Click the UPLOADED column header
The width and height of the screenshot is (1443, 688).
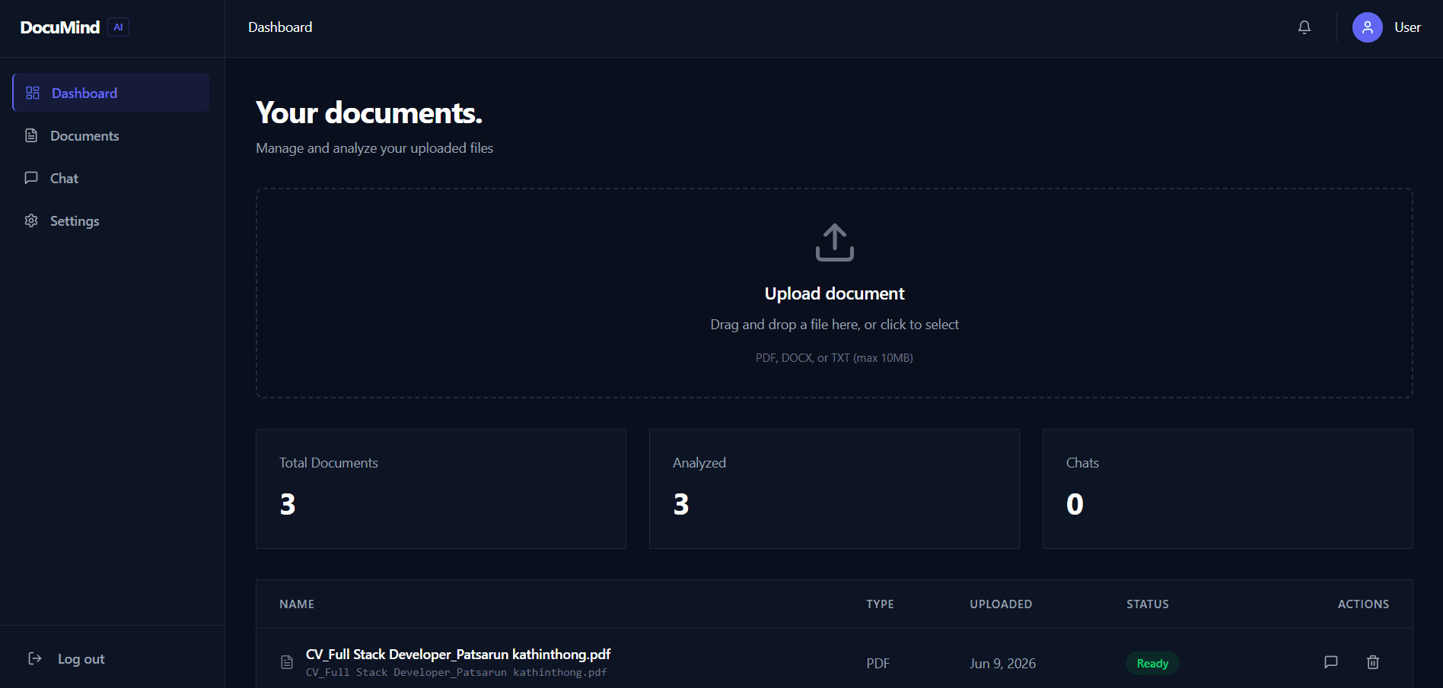pos(1001,604)
